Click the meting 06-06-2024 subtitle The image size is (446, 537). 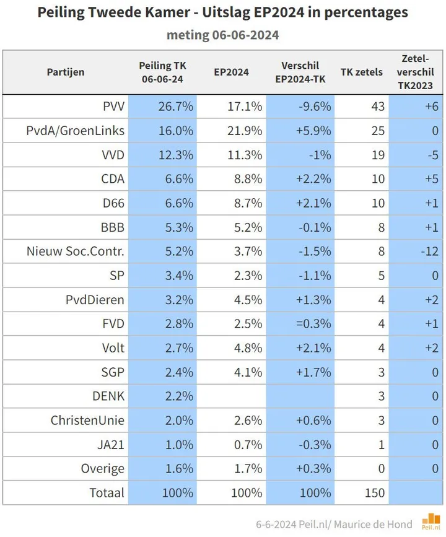tap(222, 35)
